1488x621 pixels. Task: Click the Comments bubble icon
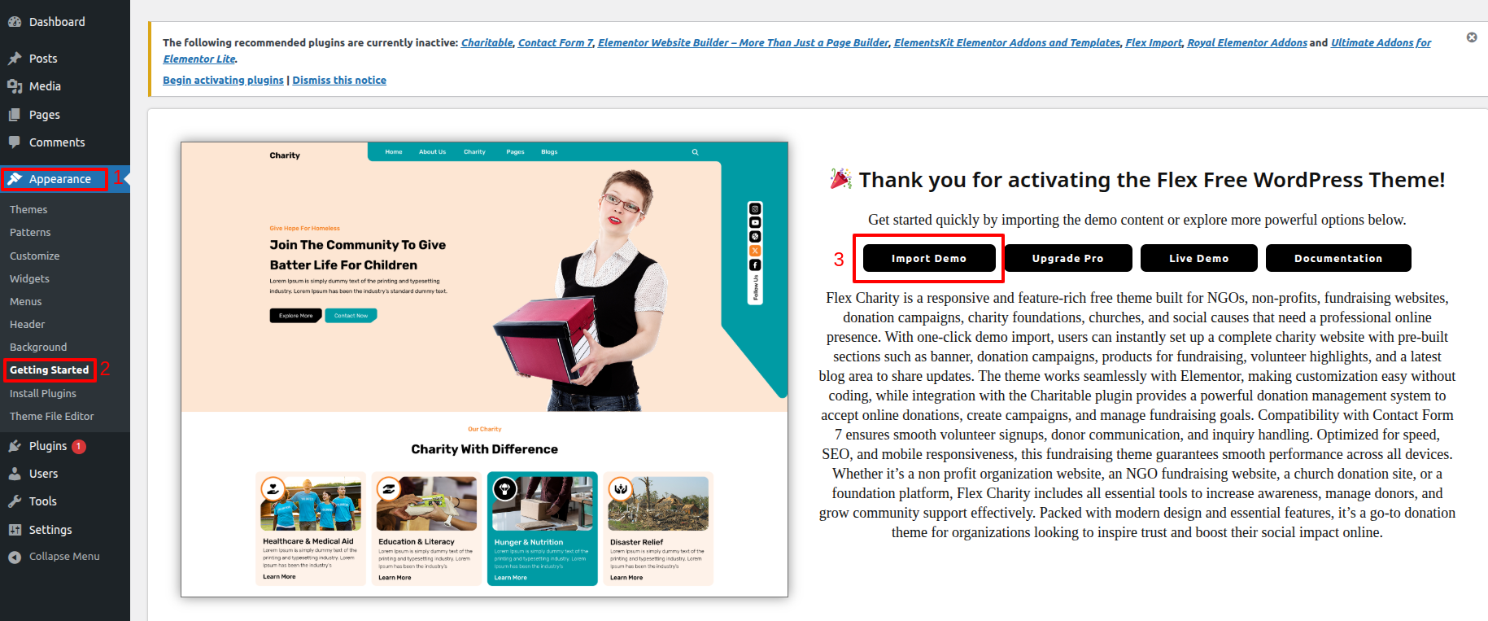coord(15,142)
